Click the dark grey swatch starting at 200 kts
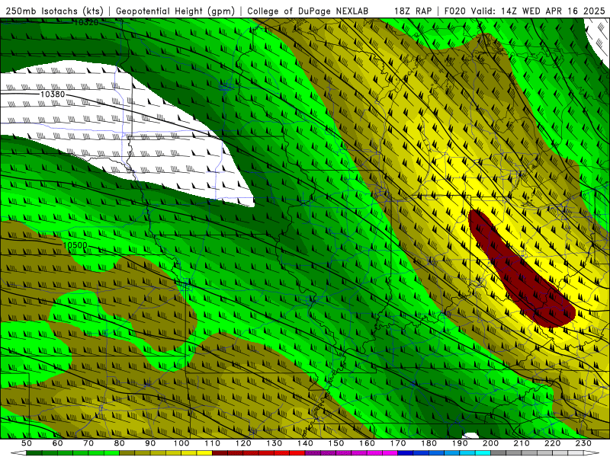The height and width of the screenshot is (457, 610). pos(499,453)
